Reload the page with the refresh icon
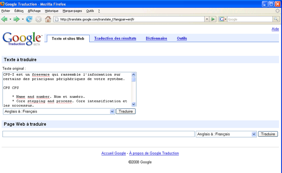282x173 pixels. pyautogui.click(x=29, y=19)
